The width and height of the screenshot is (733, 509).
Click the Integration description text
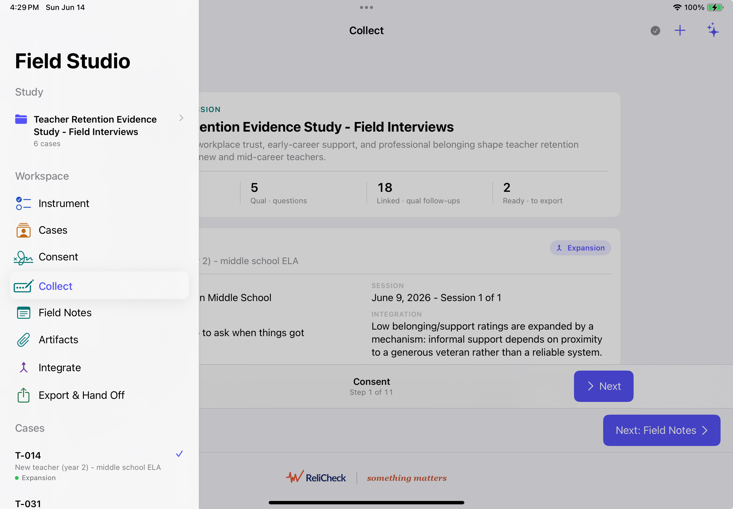click(x=487, y=339)
